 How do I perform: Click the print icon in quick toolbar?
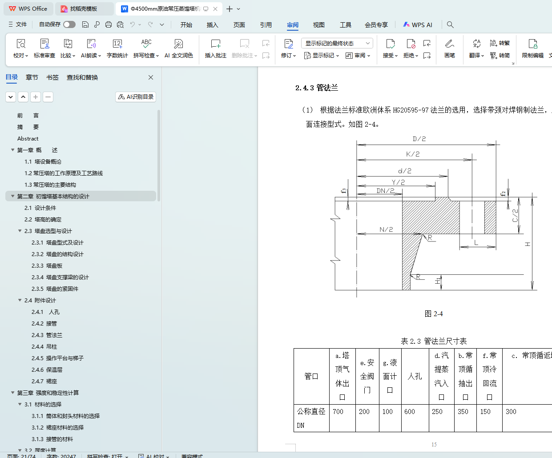pyautogui.click(x=109, y=24)
